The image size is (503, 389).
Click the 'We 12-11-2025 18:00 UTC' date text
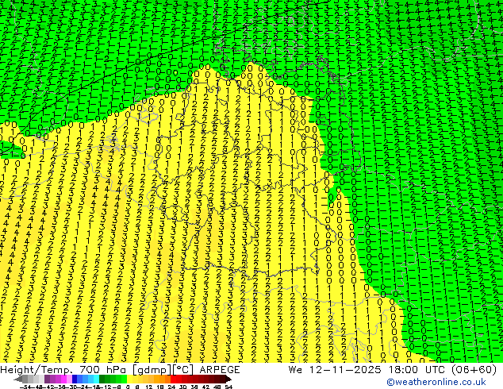click(x=368, y=370)
